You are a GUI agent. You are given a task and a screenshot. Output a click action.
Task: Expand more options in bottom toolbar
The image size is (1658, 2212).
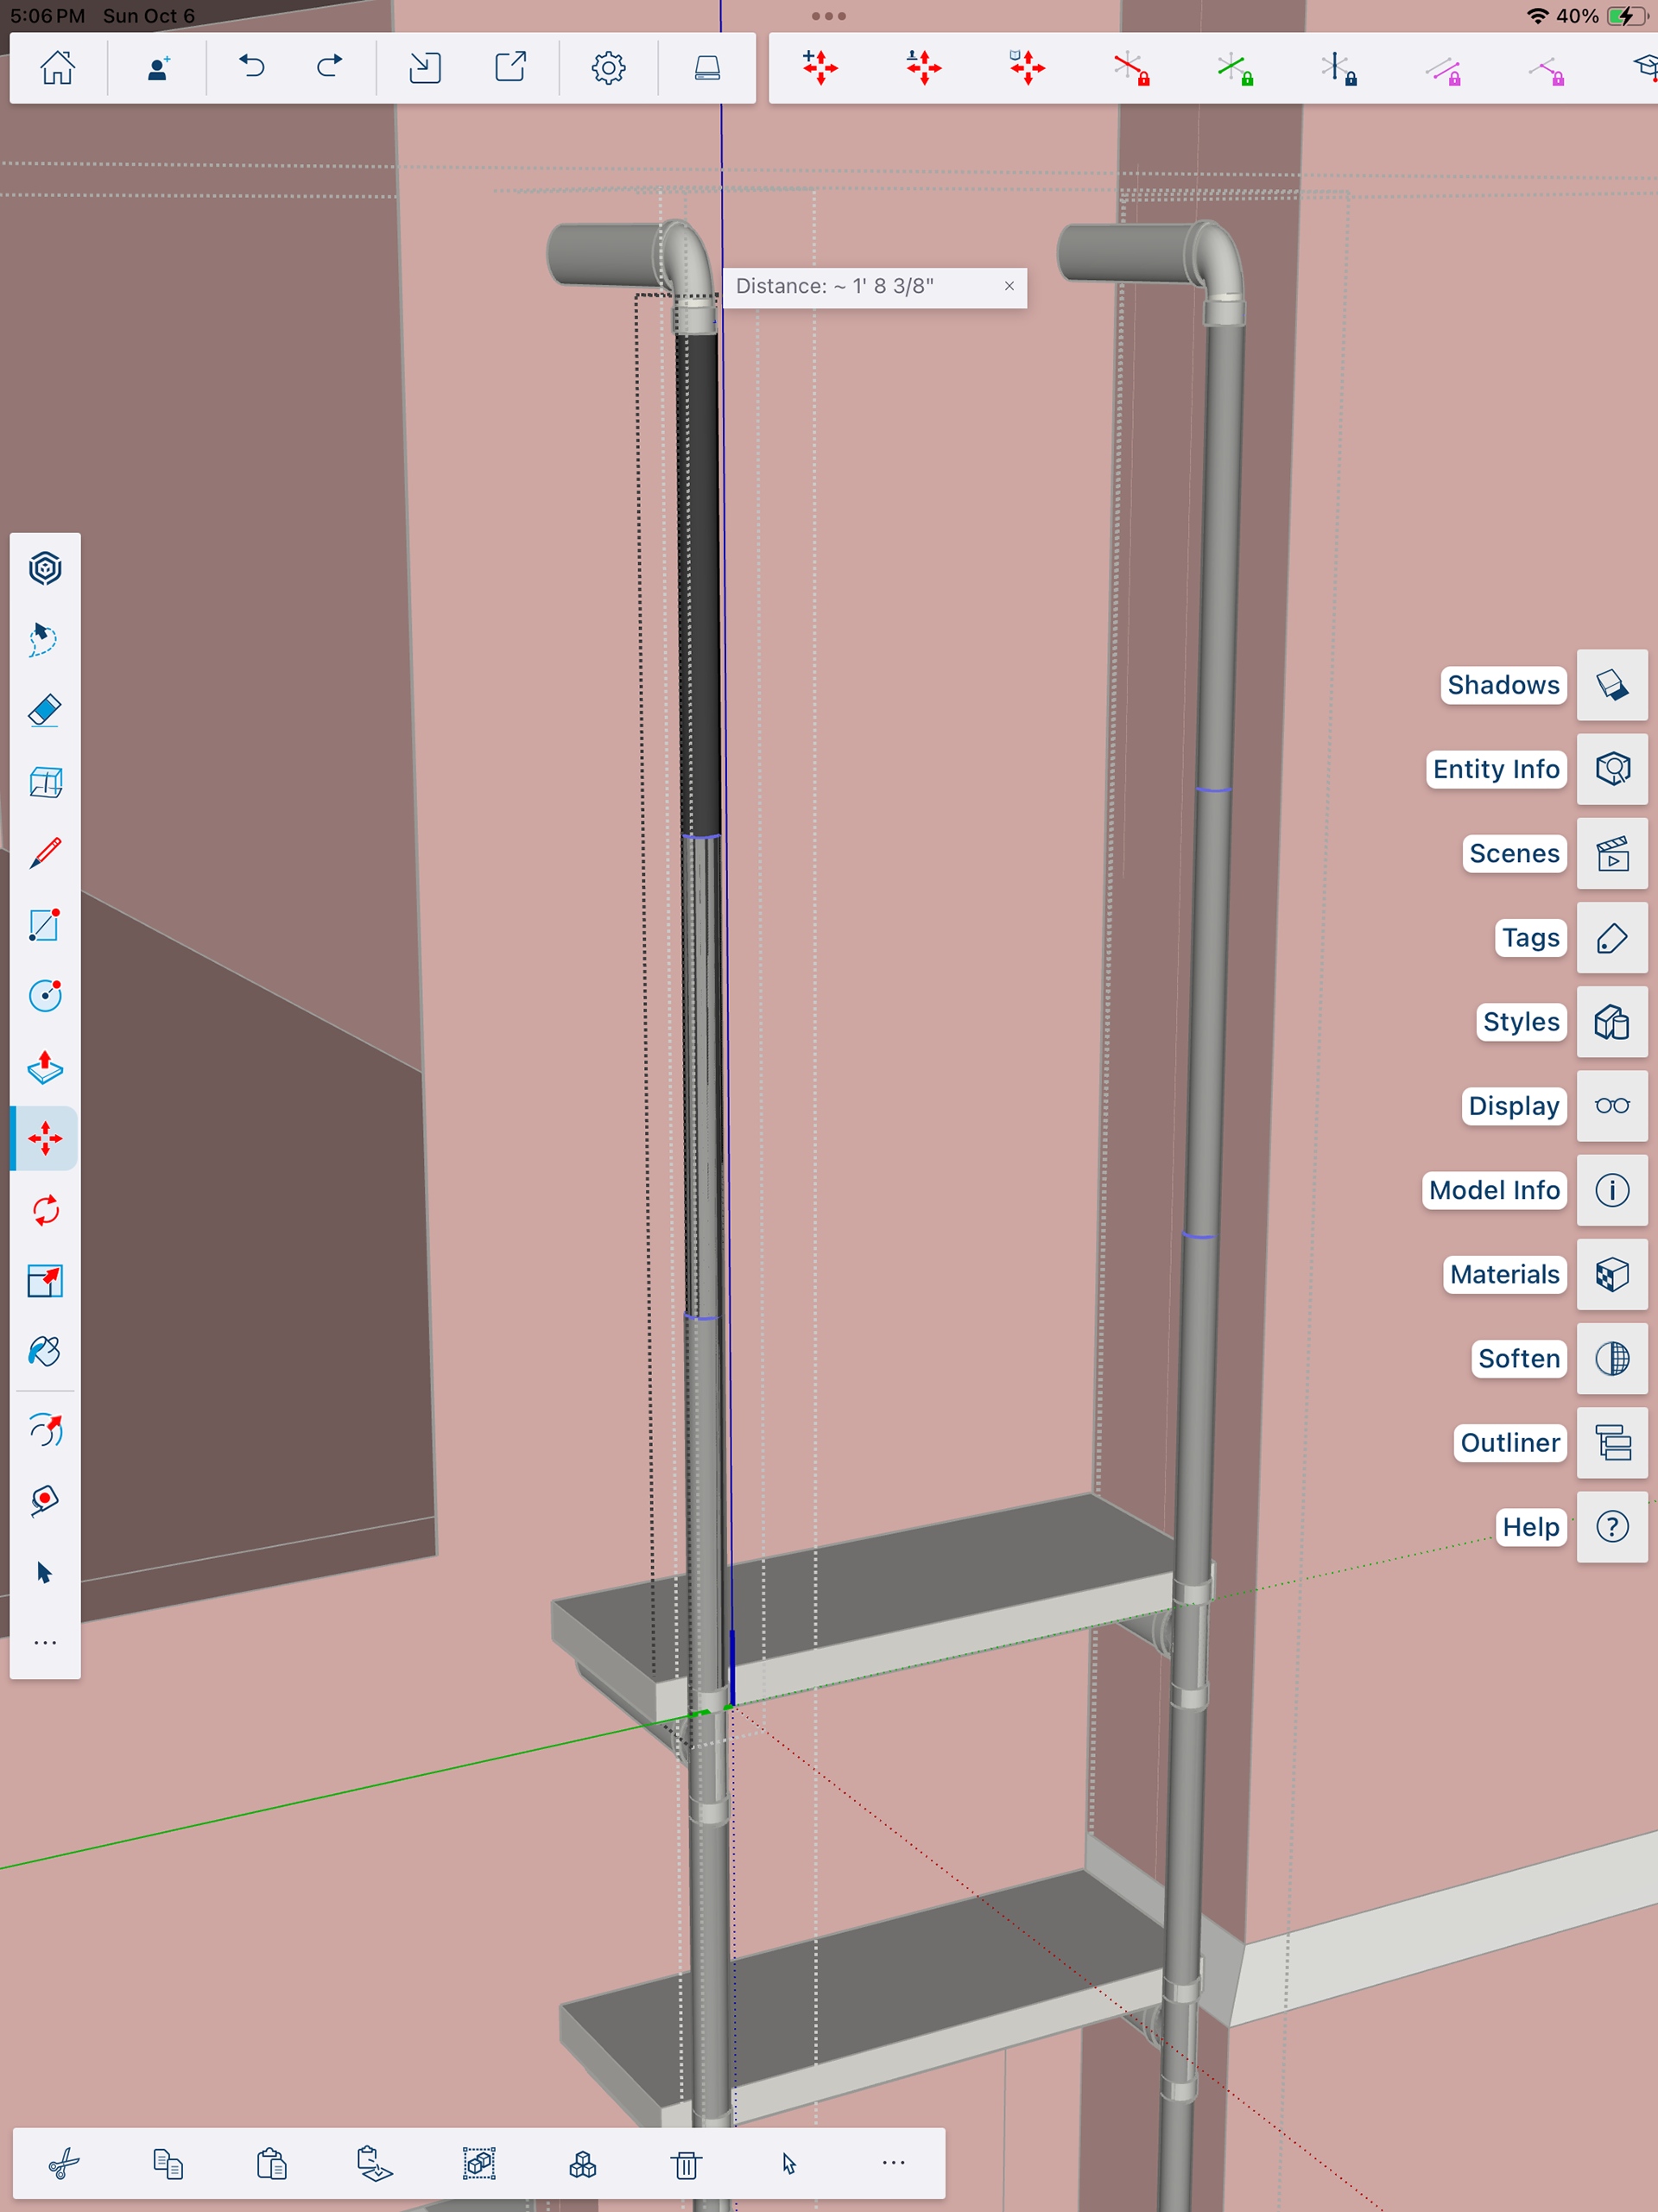pos(893,2163)
